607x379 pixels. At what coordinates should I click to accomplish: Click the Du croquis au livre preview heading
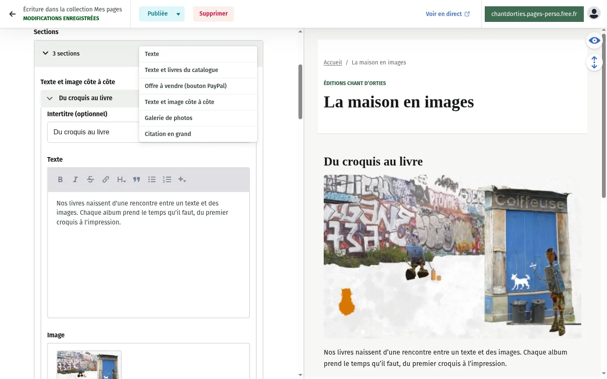point(373,161)
